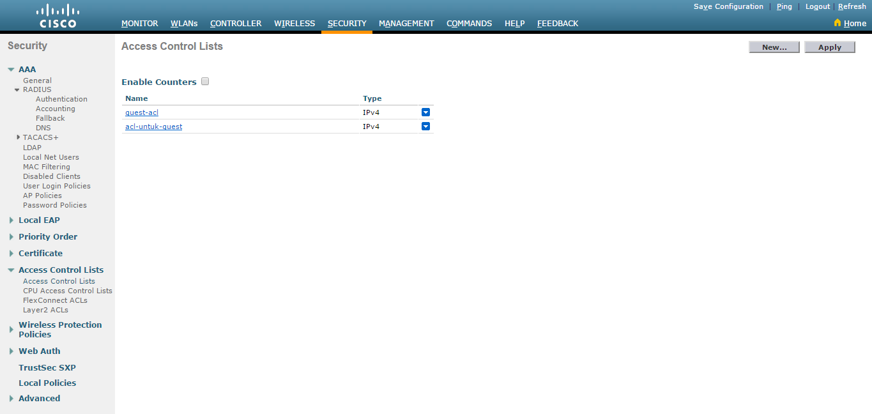Click Save Configuration in top bar
Screen dimensions: 872x414
click(x=728, y=6)
